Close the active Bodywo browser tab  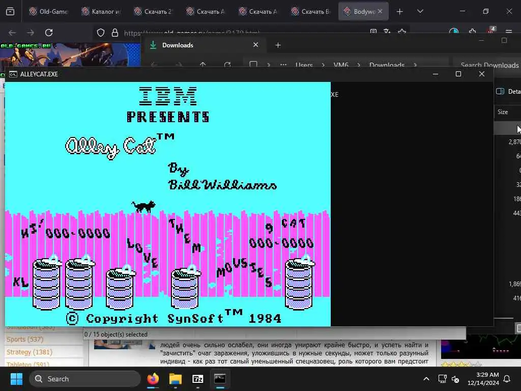pos(380,11)
